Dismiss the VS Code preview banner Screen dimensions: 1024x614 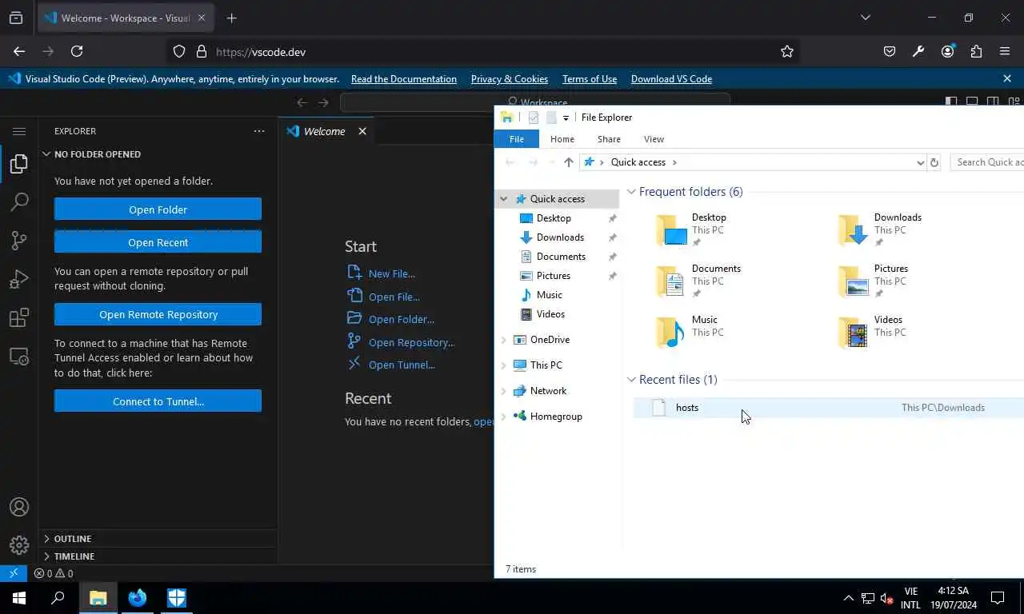1007,78
